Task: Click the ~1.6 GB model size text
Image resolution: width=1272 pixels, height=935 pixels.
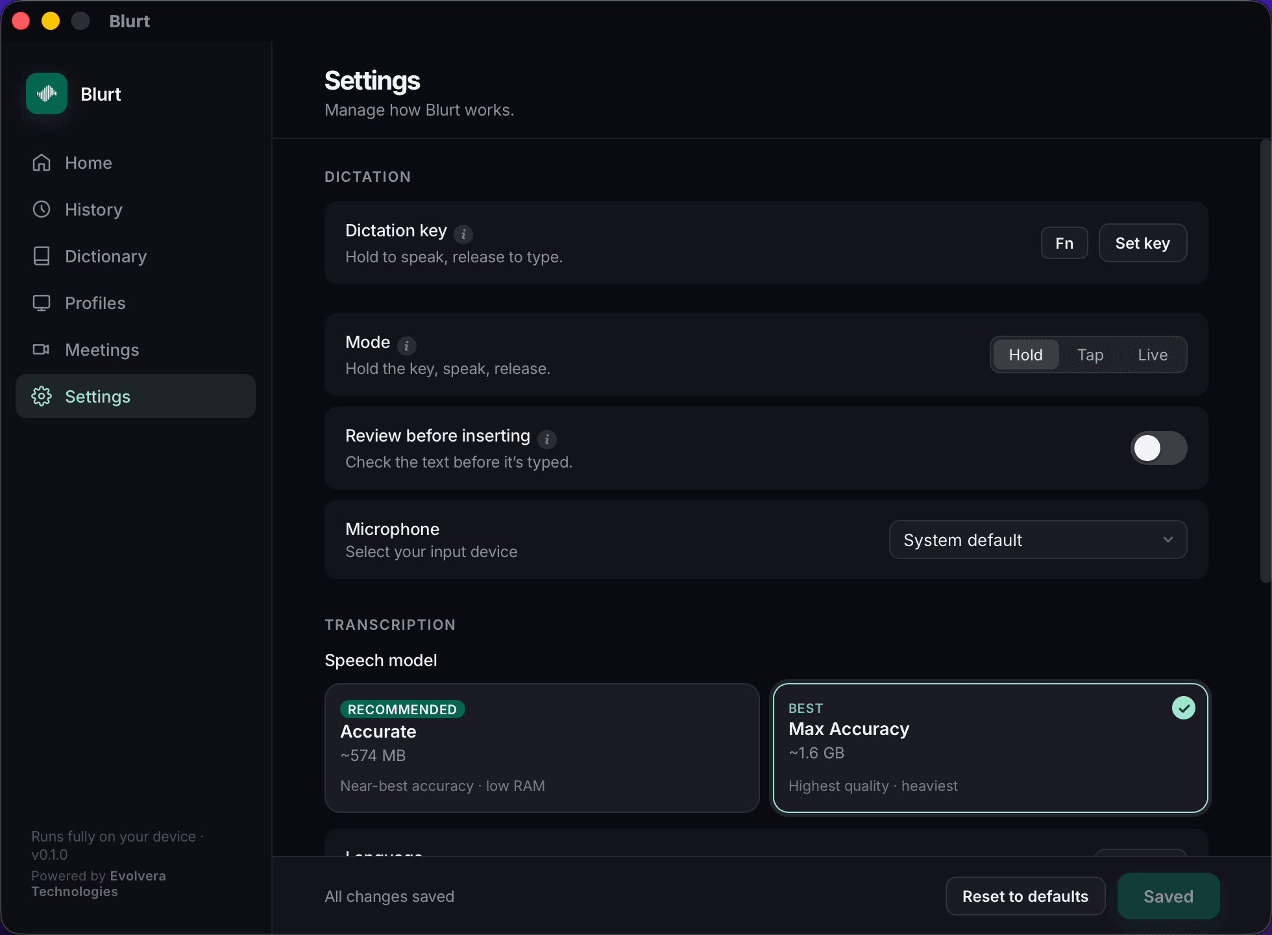Action: [x=816, y=753]
